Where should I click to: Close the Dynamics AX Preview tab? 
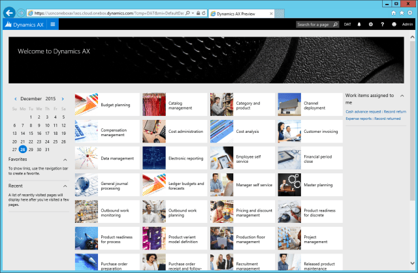click(x=271, y=14)
